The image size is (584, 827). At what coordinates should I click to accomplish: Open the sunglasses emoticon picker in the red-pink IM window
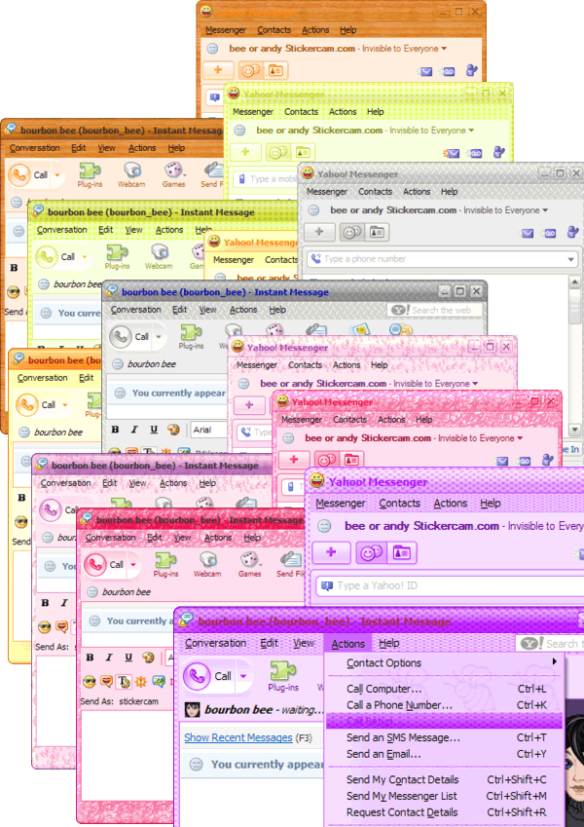(x=90, y=682)
